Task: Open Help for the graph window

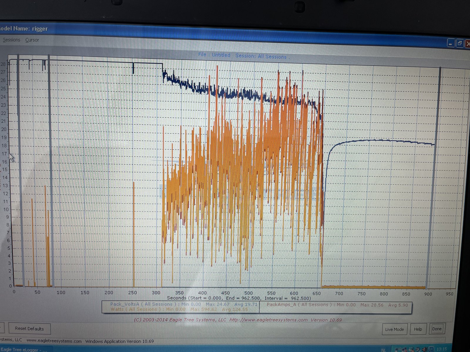Action: click(x=418, y=329)
